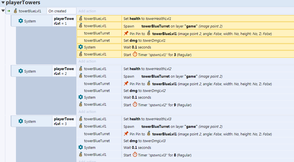Click tower icon beside Set health to towerHealthLvl2
Screen dimensions: 294x162
coord(81,68)
